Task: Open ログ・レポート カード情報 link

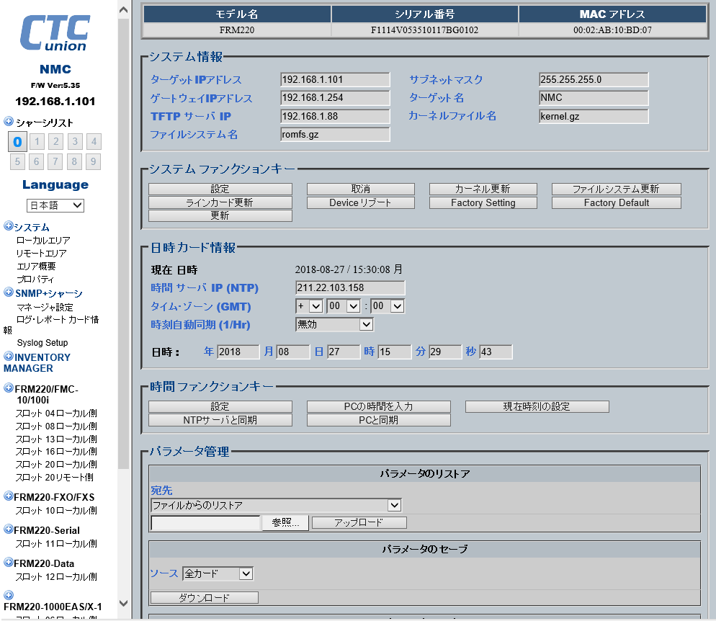Action: click(58, 320)
